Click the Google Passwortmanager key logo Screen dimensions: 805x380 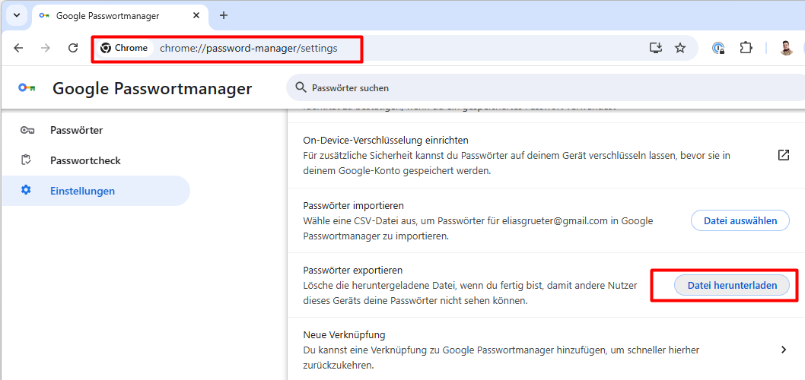tap(27, 88)
